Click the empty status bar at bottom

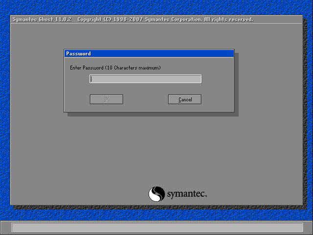click(x=157, y=227)
